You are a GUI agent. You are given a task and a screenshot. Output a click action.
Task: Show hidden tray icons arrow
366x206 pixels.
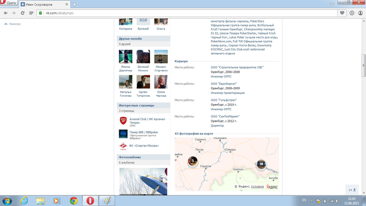tap(312, 201)
